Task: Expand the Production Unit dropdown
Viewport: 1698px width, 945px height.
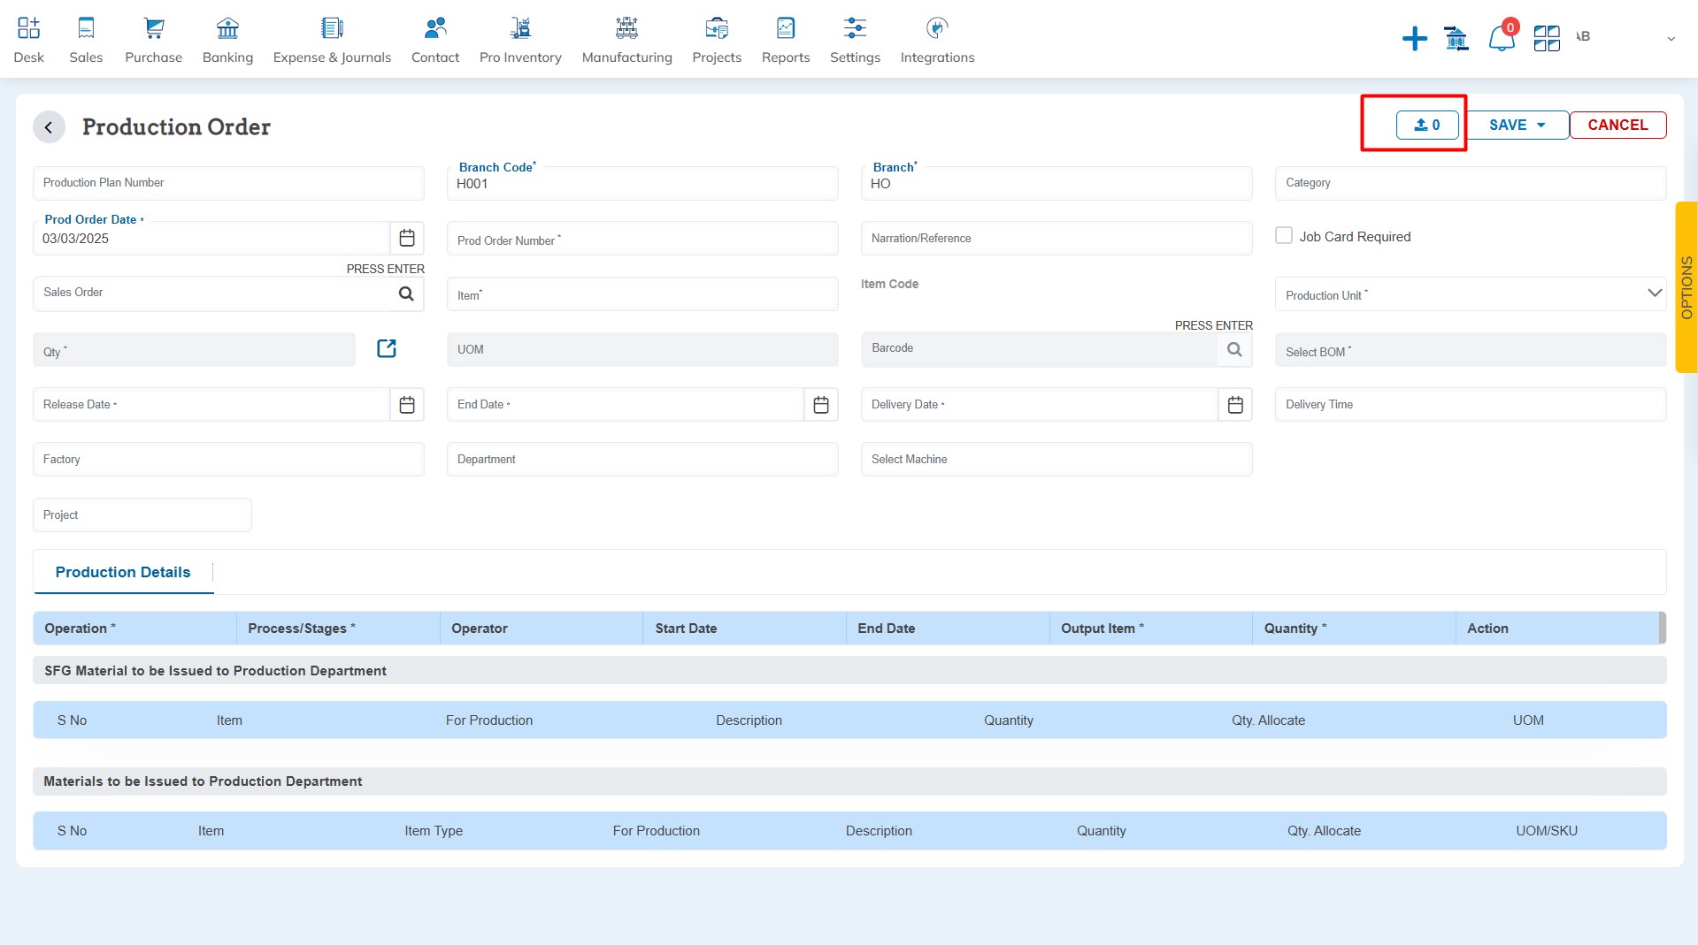Action: [x=1655, y=293]
